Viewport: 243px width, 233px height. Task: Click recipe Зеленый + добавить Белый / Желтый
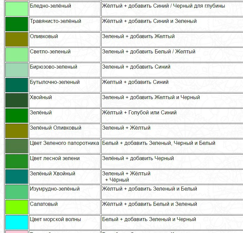click(x=149, y=52)
